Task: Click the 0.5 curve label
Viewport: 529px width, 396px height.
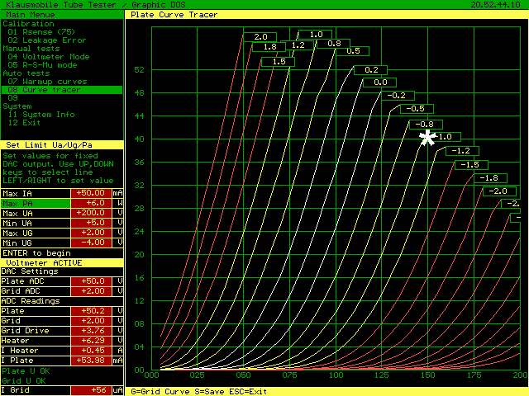Action: pos(353,51)
